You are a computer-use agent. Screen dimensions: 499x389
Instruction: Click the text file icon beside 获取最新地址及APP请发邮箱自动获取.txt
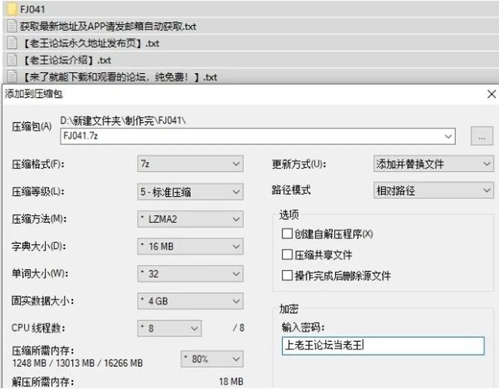coord(12,26)
